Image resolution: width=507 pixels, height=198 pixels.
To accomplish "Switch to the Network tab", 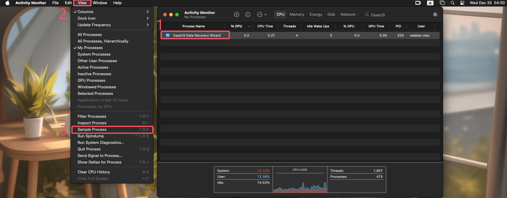I will pyautogui.click(x=348, y=15).
